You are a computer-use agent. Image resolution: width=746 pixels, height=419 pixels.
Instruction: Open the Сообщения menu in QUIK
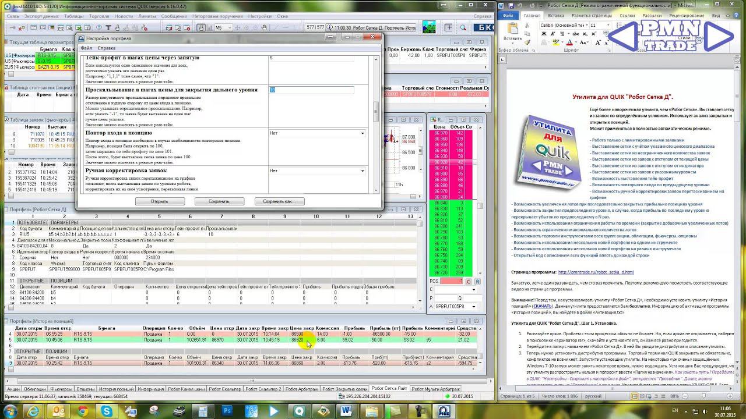pos(174,16)
